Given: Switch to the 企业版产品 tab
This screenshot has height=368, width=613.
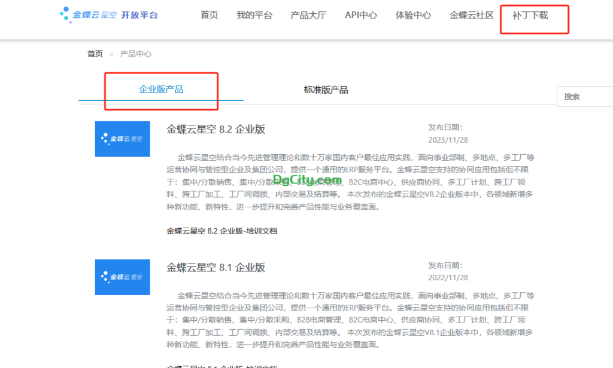Looking at the screenshot, I should 161,90.
